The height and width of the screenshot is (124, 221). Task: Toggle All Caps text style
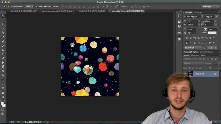[x=195, y=38]
